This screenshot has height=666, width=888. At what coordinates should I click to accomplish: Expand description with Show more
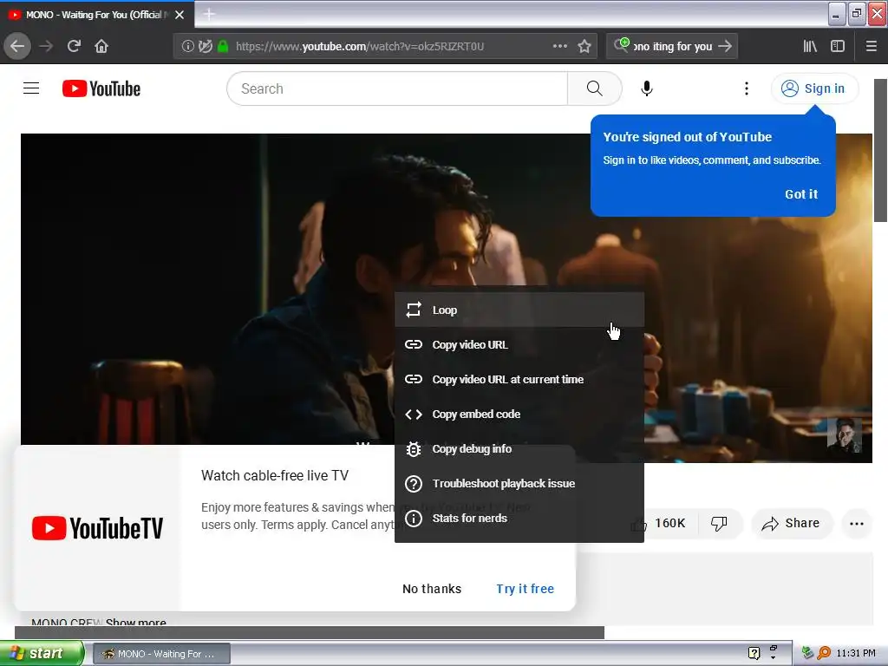(x=135, y=622)
